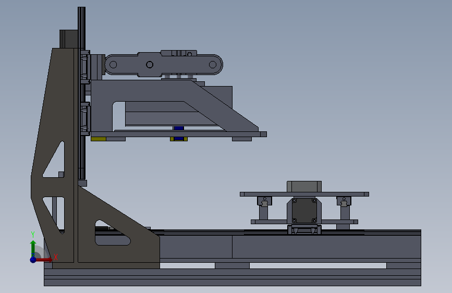Click the blue Z axis ball at triad origin
The height and width of the screenshot is (293, 452).
(x=33, y=260)
